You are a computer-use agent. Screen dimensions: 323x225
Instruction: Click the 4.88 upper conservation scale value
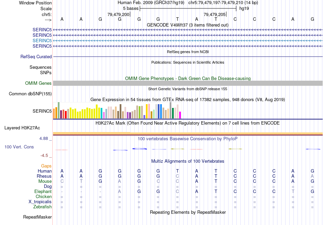click(44, 139)
